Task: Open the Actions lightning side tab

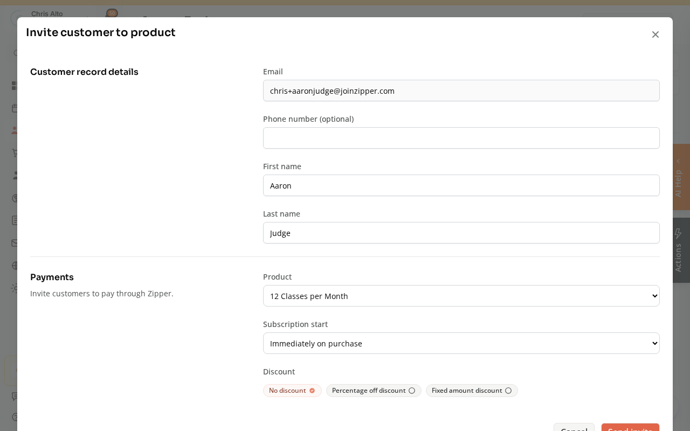Action: click(x=681, y=250)
